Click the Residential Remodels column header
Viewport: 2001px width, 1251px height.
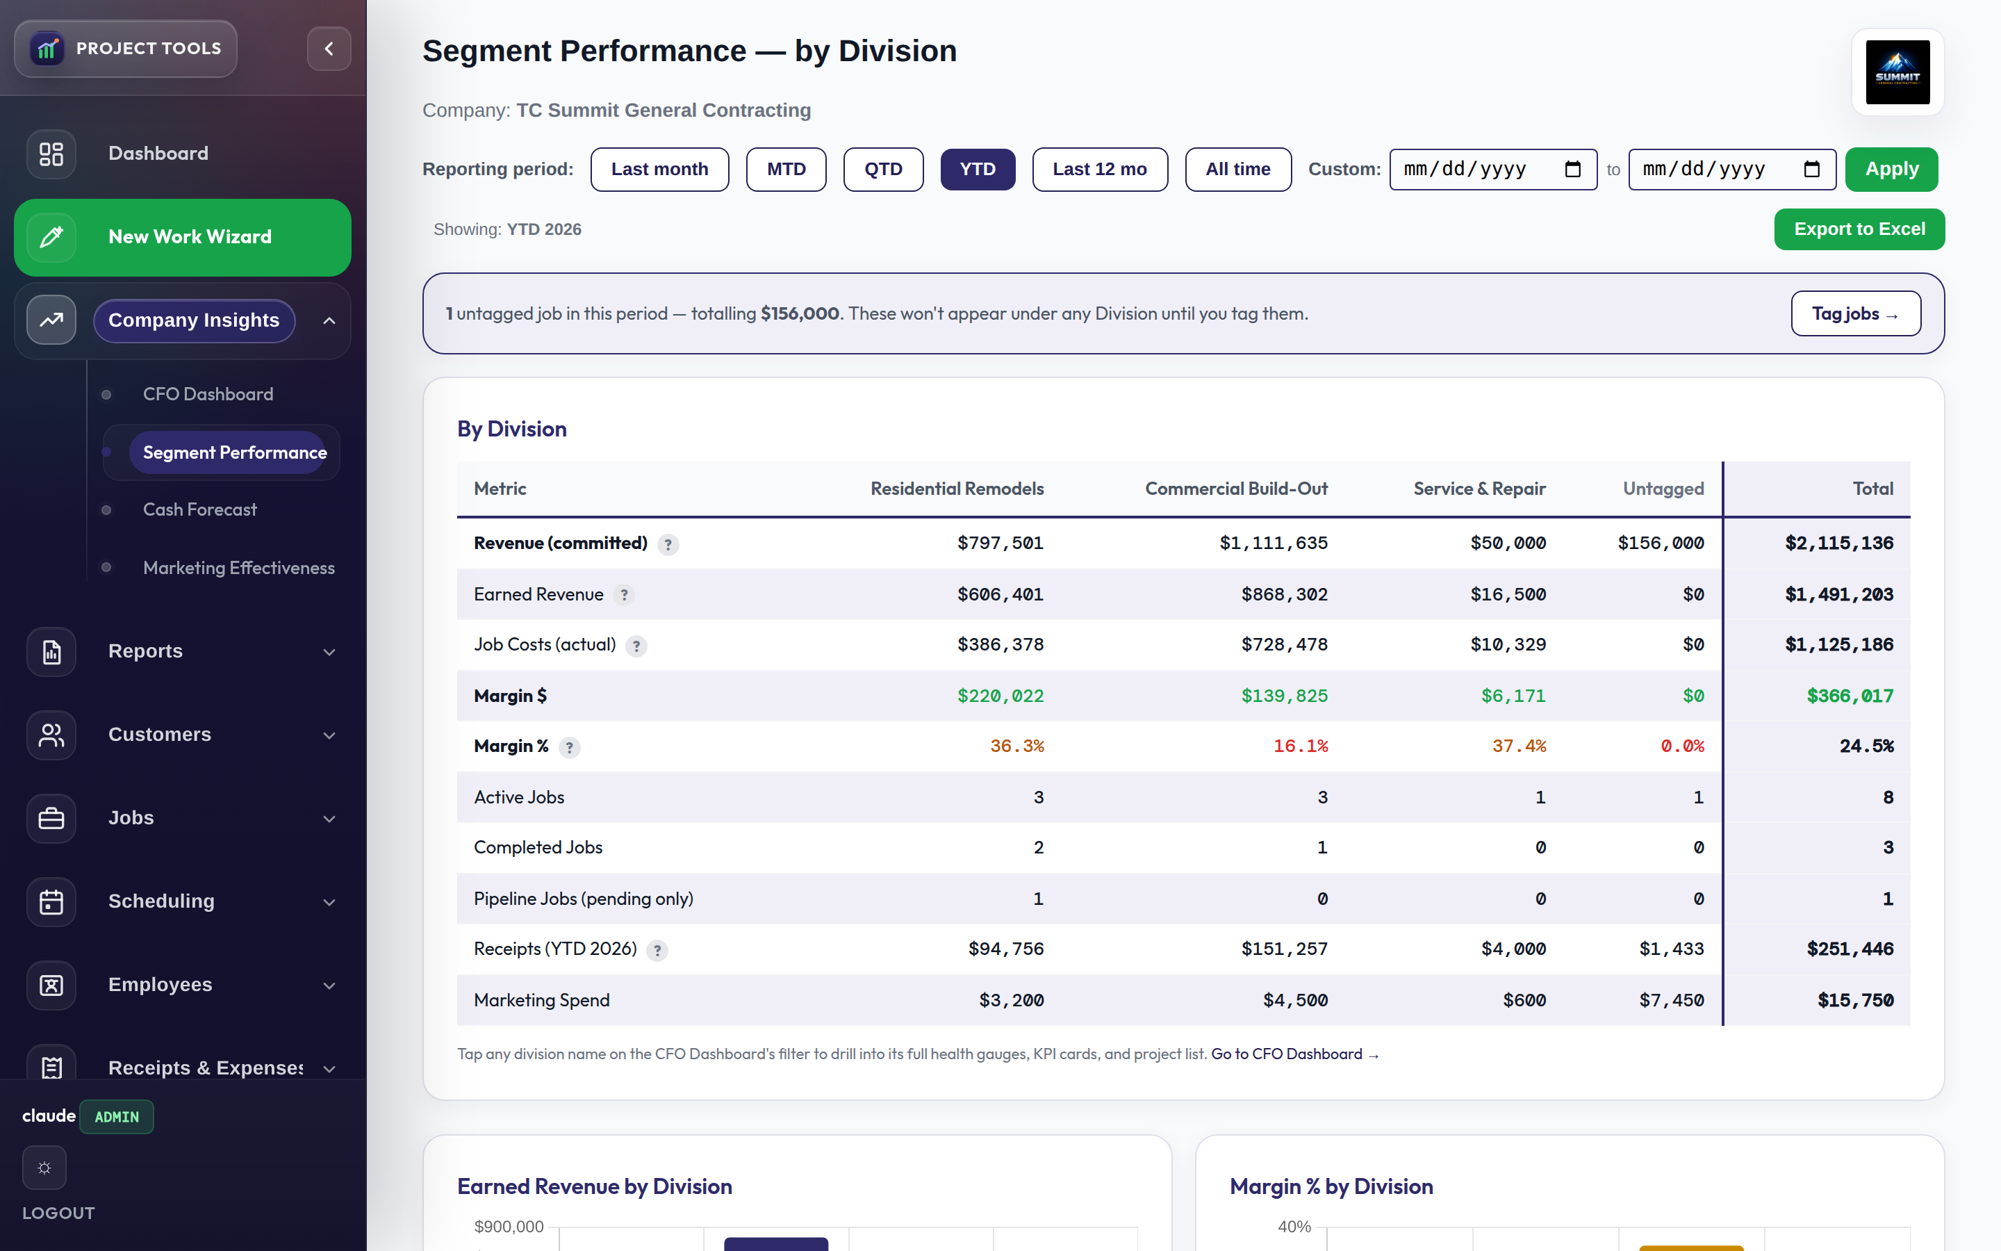(x=957, y=489)
